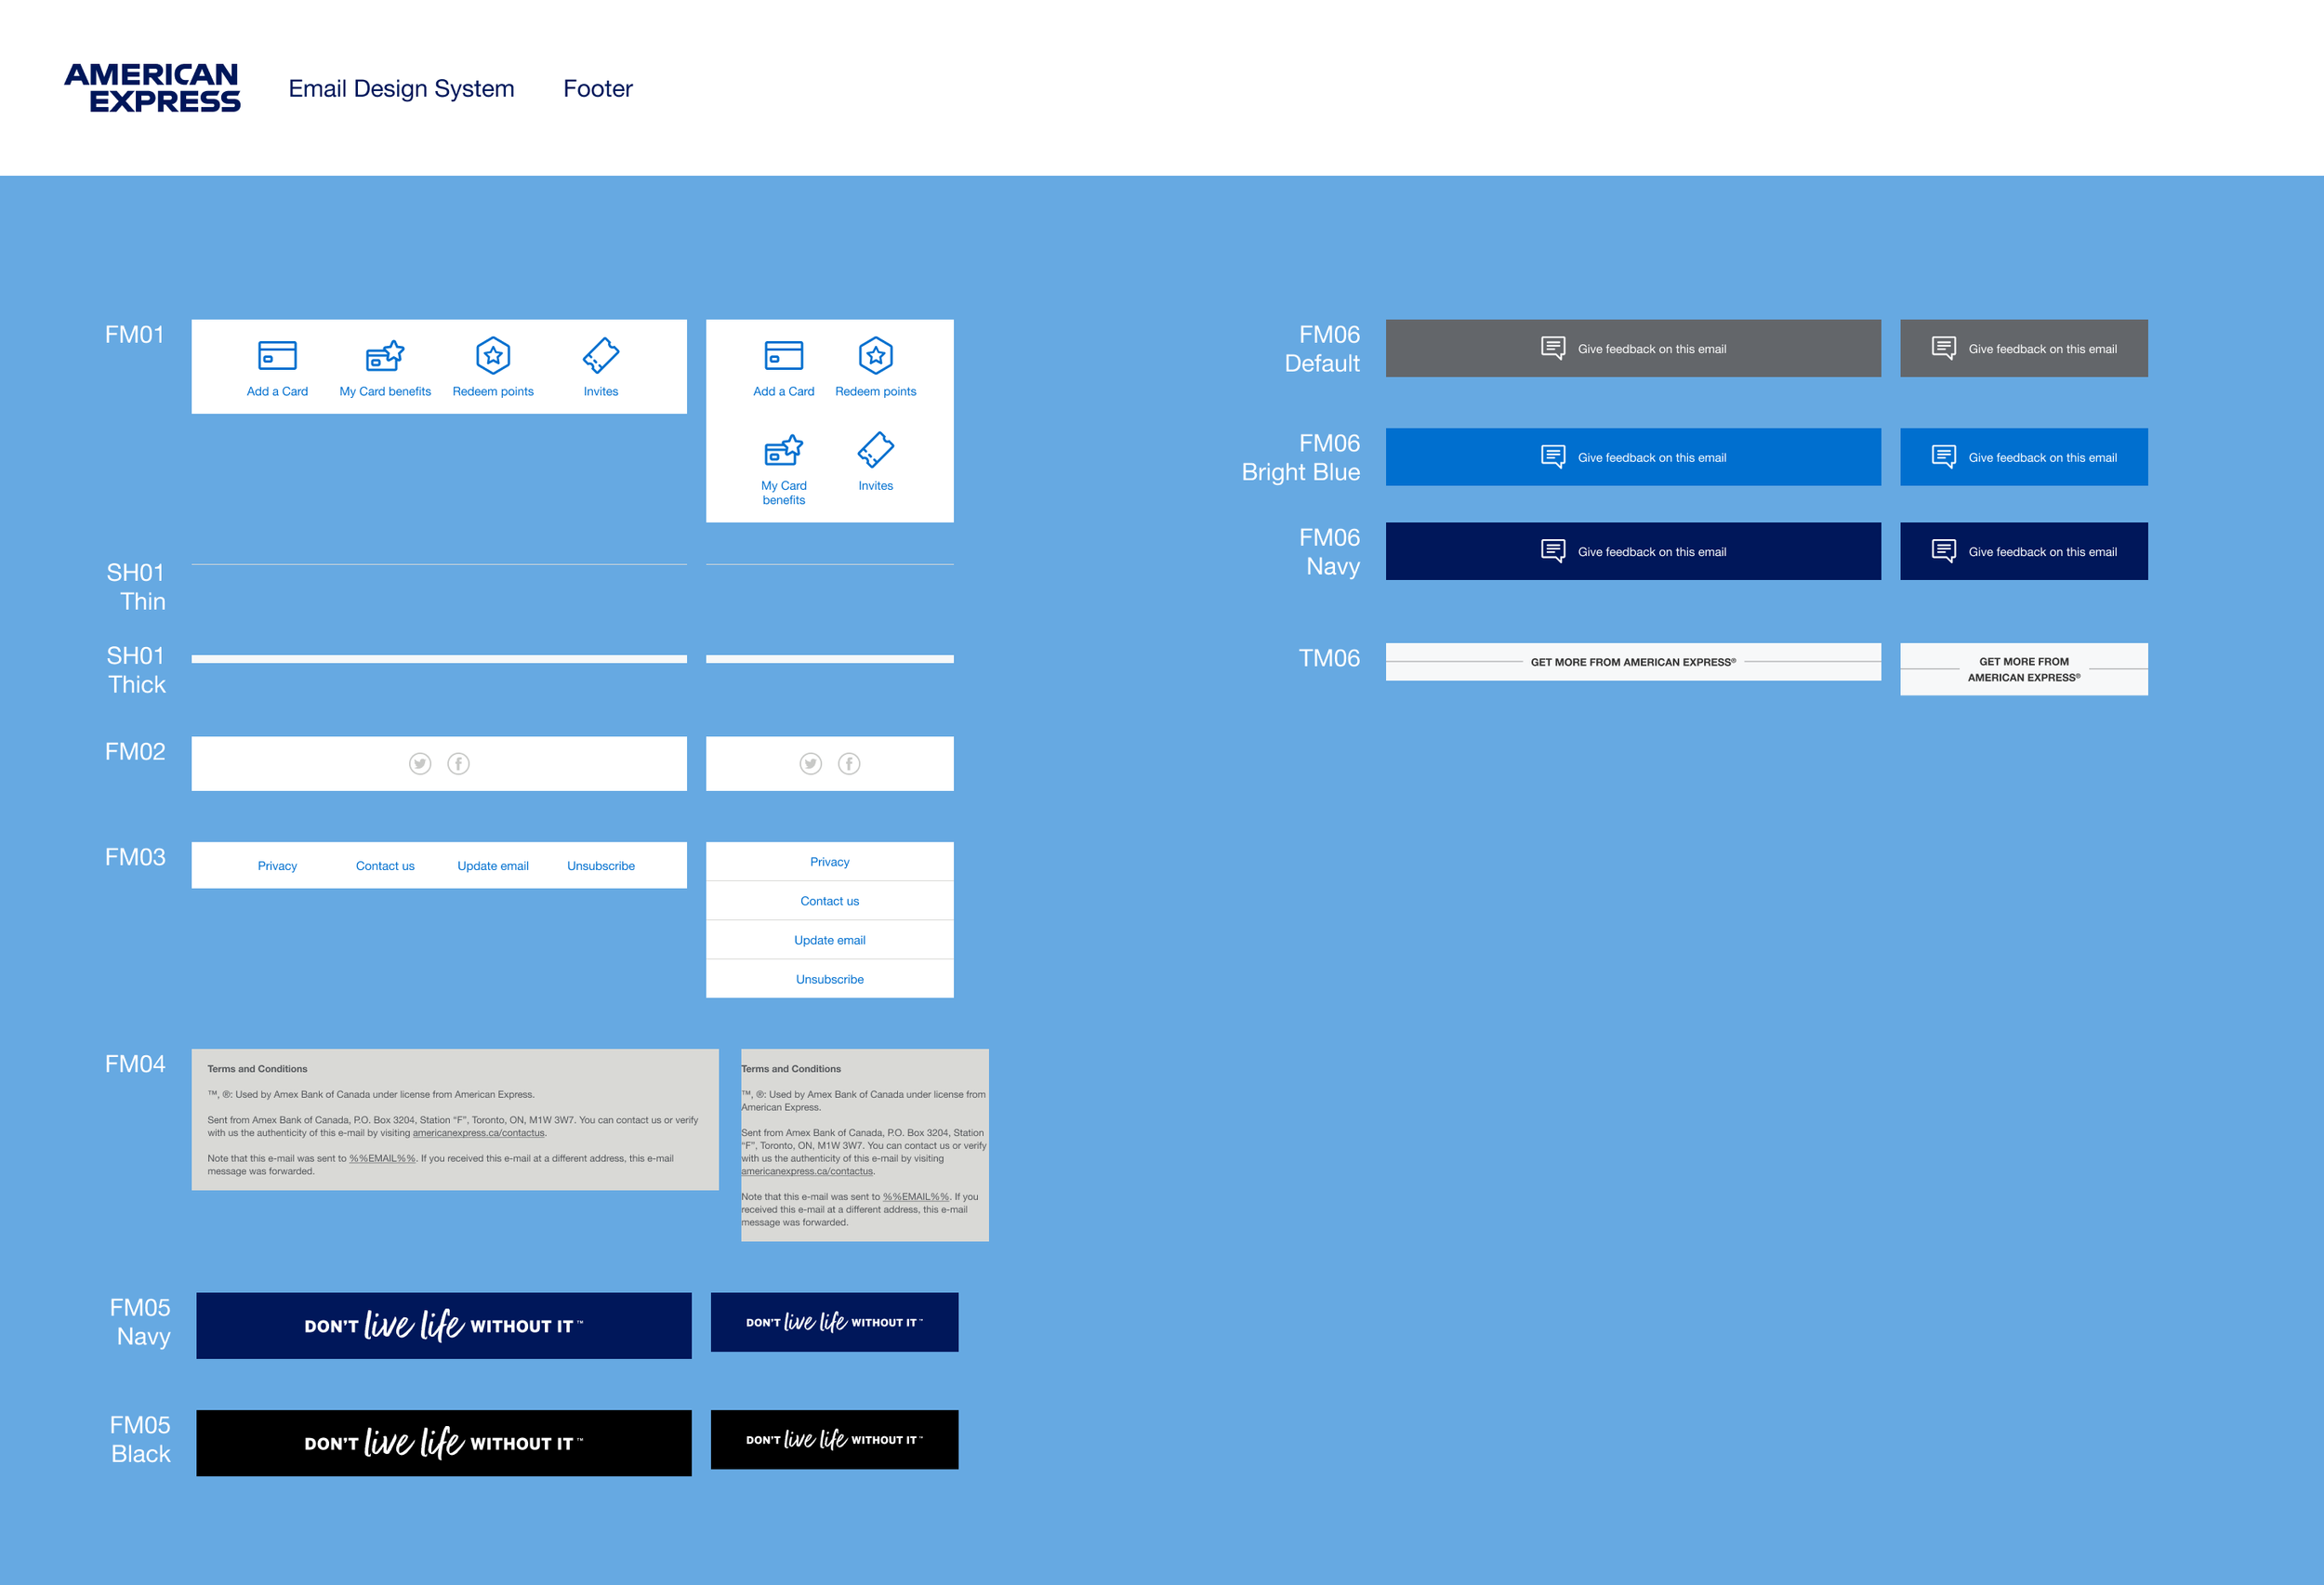Click narrow FM05 Black tagline banner
This screenshot has width=2324, height=1585.
pos(835,1440)
